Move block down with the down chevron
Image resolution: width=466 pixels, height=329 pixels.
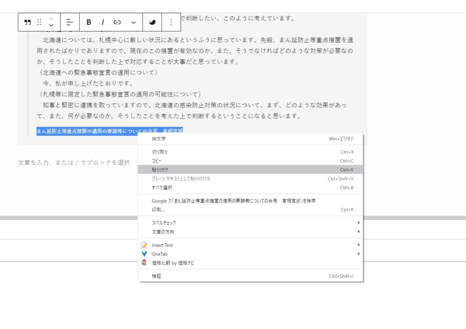pyautogui.click(x=51, y=26)
